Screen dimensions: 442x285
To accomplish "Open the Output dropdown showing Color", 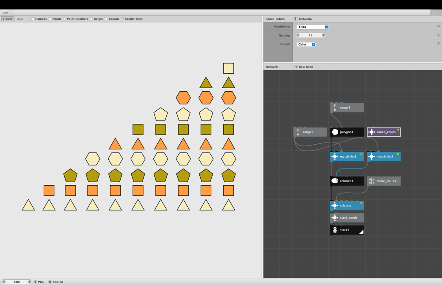I will pos(306,45).
